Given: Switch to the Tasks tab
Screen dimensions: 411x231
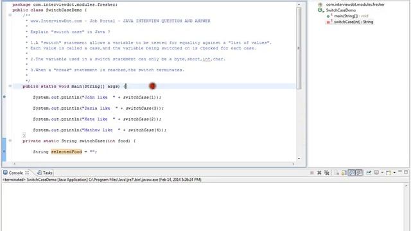Looking at the screenshot, I should (48, 173).
